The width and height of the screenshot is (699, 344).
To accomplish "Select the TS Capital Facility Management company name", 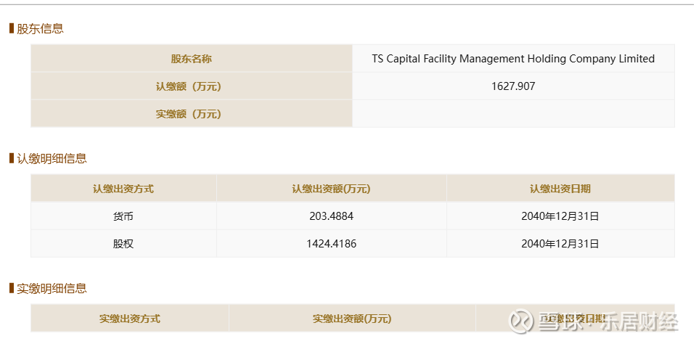I will [x=513, y=59].
